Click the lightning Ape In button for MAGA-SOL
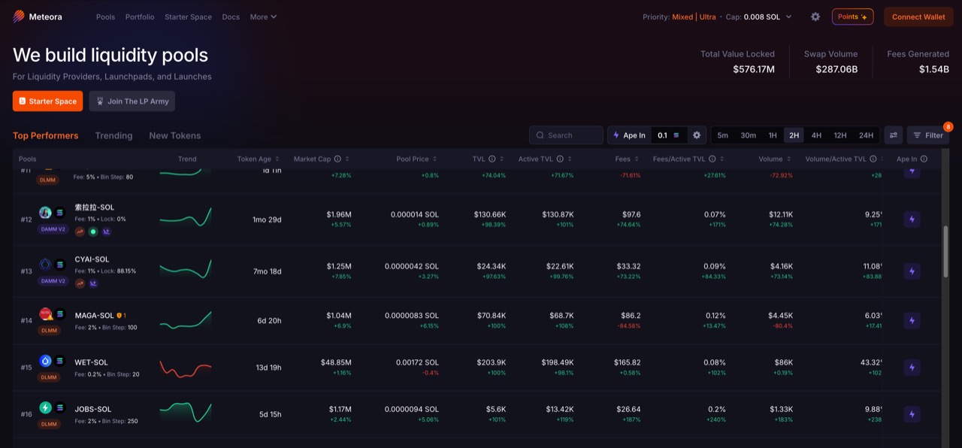Screen dimensions: 962x448 [x=912, y=320]
